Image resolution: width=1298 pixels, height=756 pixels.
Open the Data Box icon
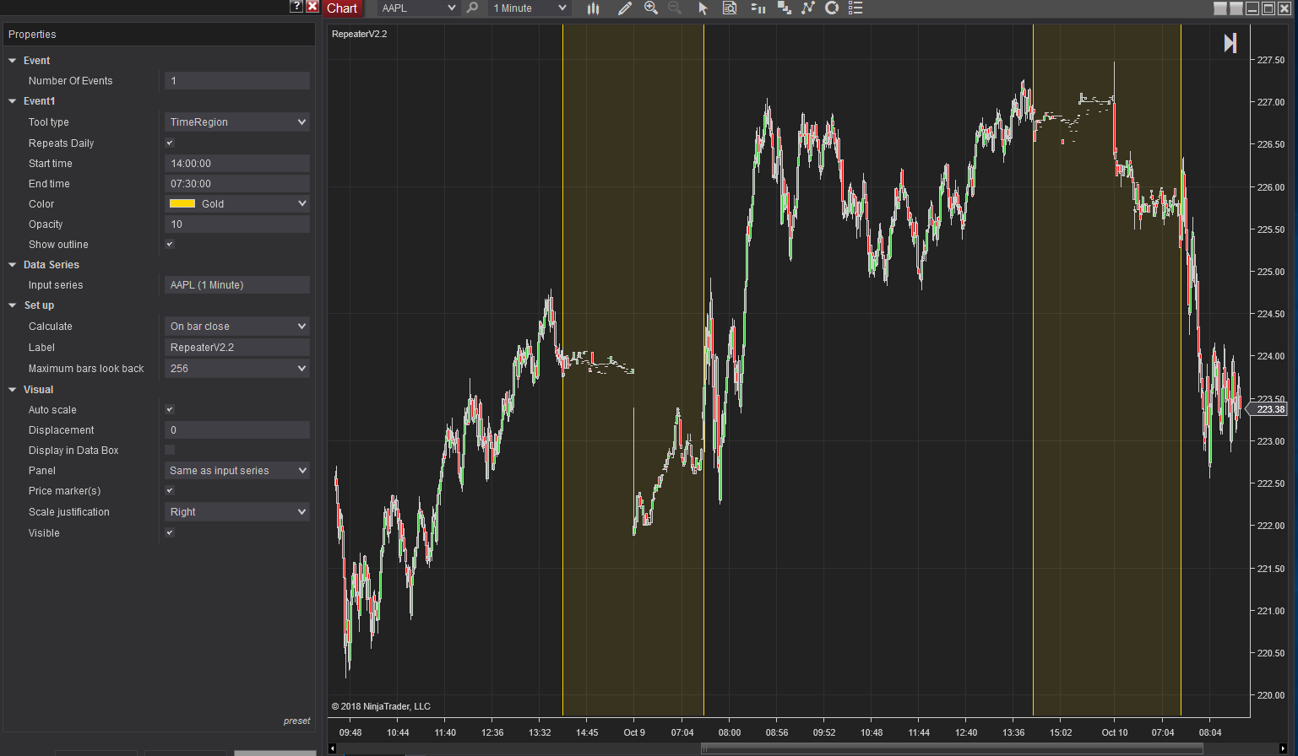(x=730, y=8)
